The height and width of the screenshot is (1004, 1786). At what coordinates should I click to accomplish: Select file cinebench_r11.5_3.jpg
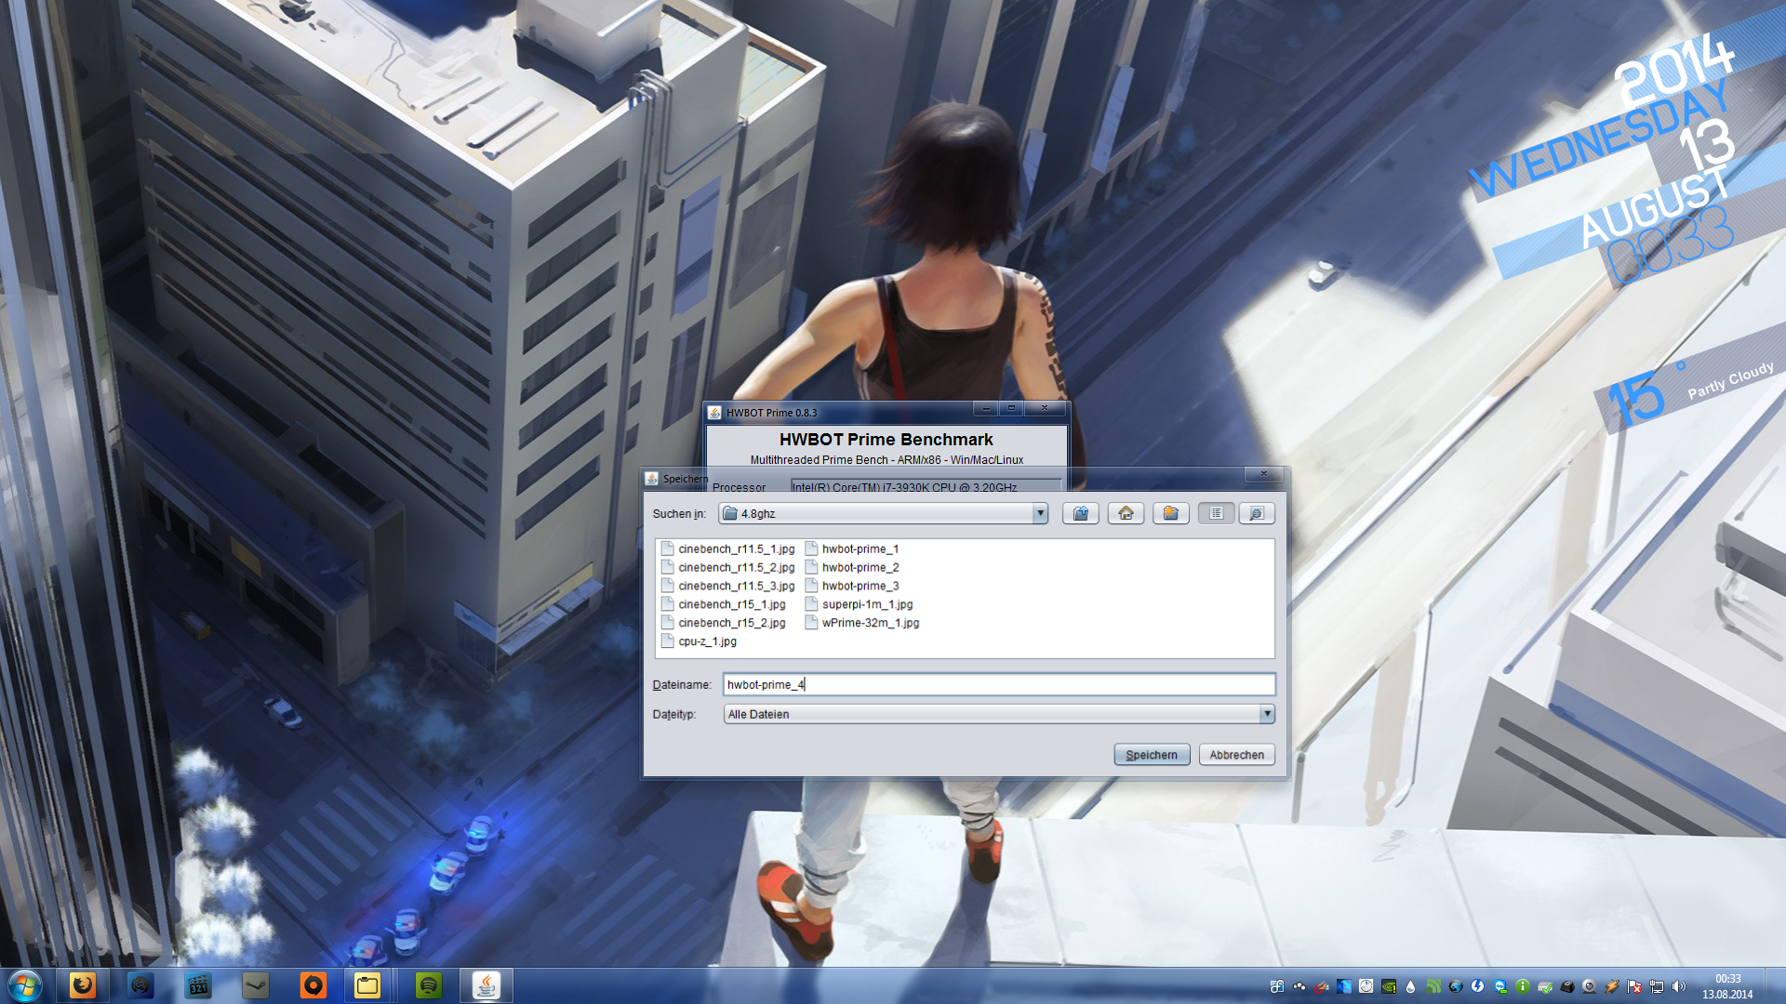(x=728, y=586)
